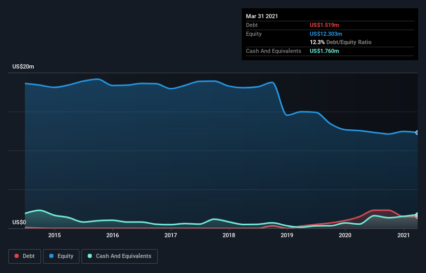Click the 12.3% Debt/Equity Ratio text
This screenshot has width=426, height=273.
(x=341, y=42)
